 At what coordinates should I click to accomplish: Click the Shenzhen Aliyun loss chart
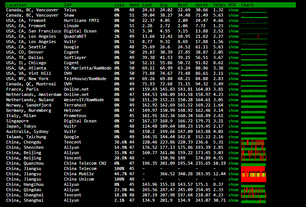point(253,147)
